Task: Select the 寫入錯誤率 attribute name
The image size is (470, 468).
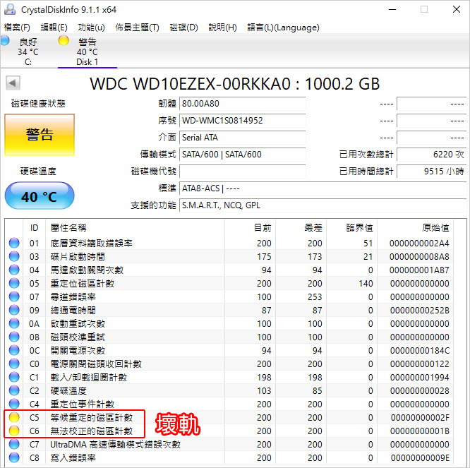Action: 73,458
